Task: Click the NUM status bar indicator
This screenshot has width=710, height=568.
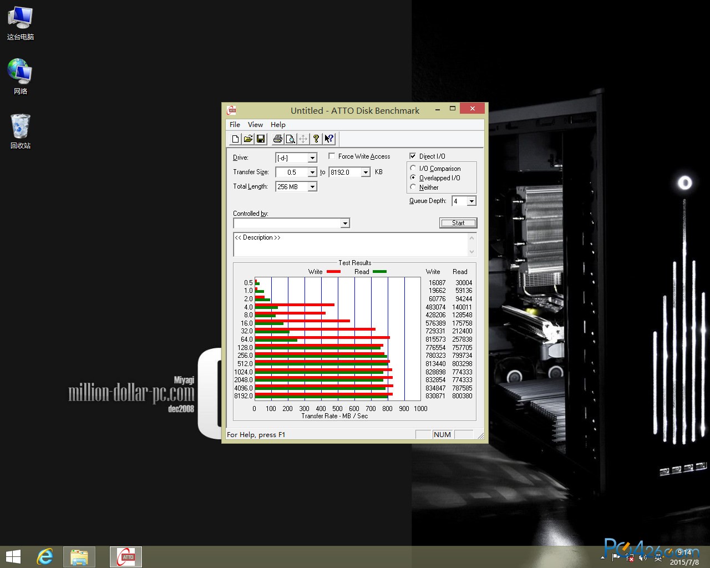Action: click(442, 435)
